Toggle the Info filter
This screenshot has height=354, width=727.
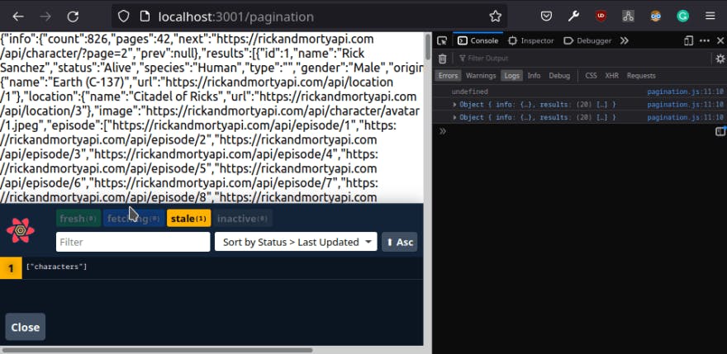click(x=534, y=76)
